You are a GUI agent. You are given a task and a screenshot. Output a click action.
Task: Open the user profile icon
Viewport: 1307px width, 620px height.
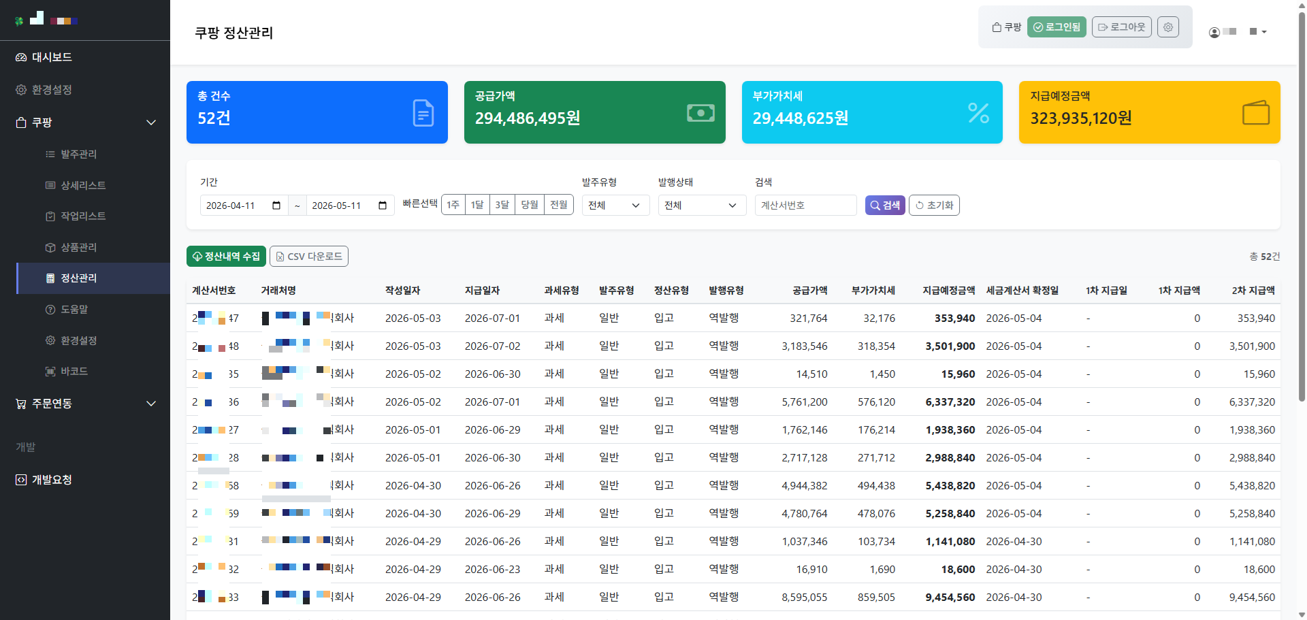(x=1214, y=32)
